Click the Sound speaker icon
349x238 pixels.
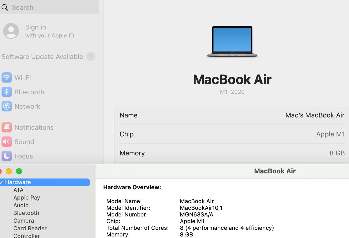click(x=7, y=142)
